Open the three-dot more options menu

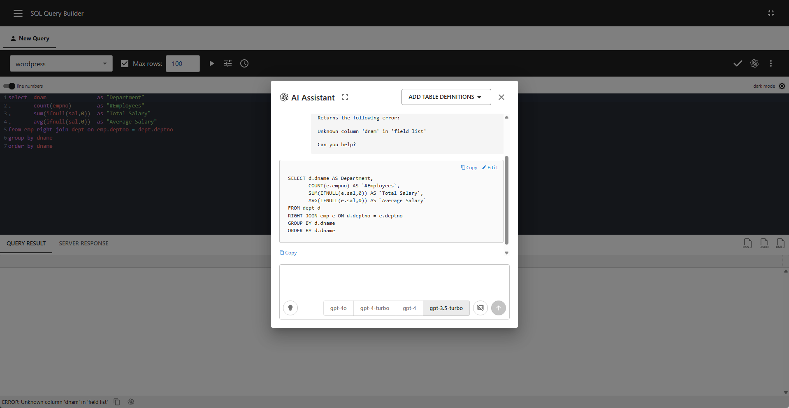tap(770, 63)
